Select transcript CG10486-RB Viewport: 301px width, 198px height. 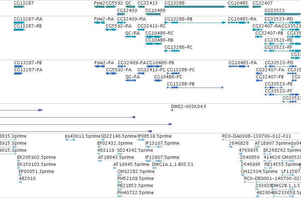(159, 40)
